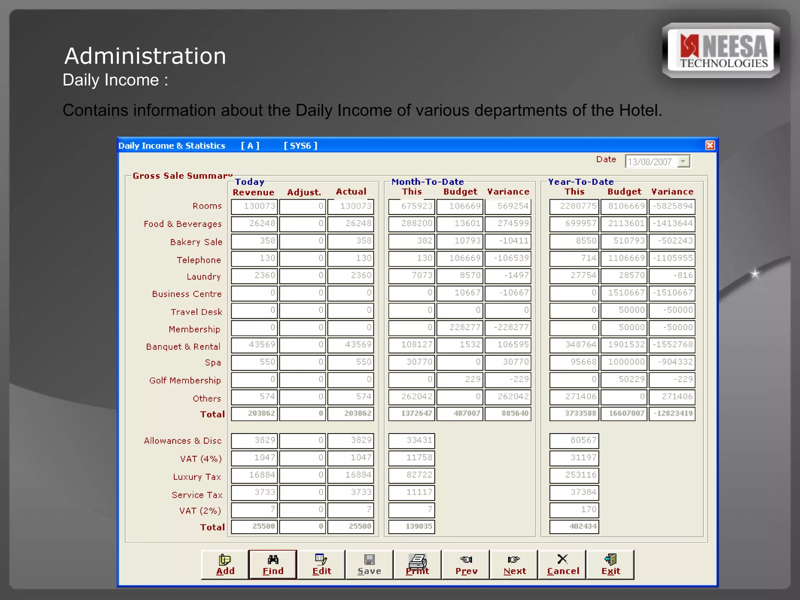
Task: Click Business Centre Revenue field
Action: click(x=254, y=293)
